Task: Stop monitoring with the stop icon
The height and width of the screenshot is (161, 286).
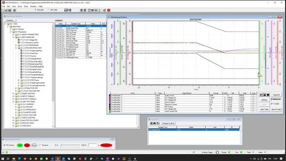Action: (268, 95)
